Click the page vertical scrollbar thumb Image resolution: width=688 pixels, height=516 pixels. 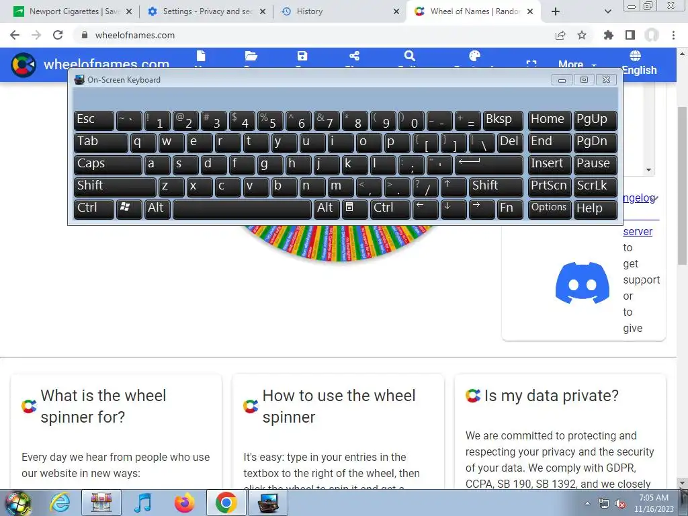click(682, 185)
